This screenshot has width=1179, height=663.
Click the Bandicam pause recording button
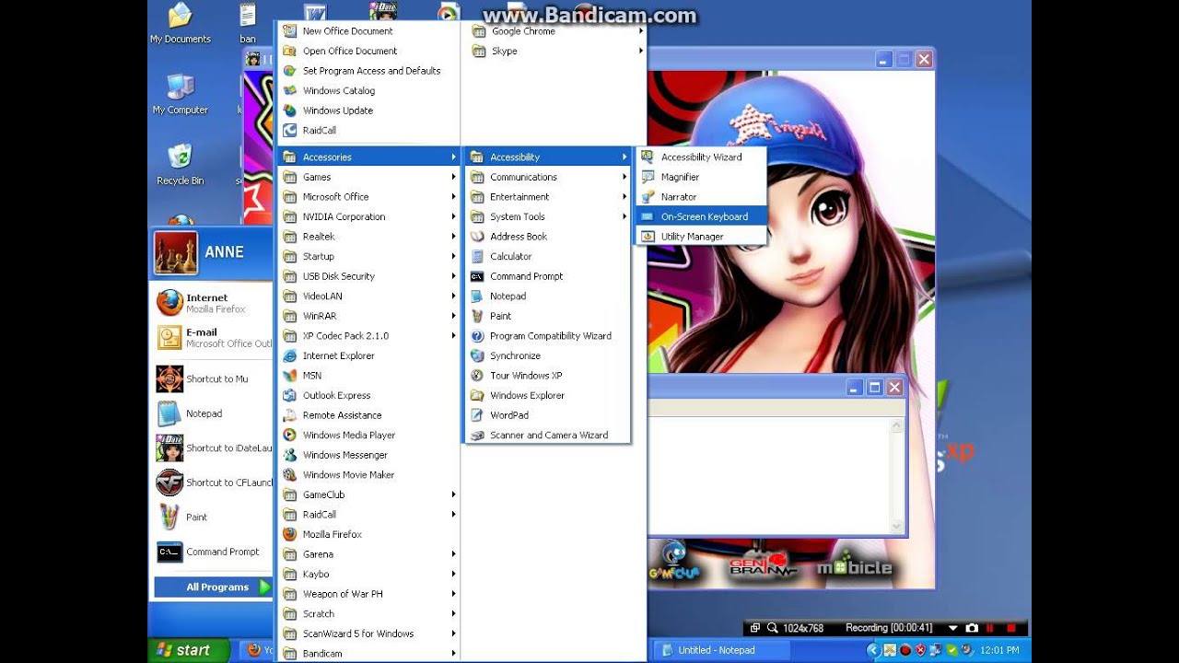(991, 628)
